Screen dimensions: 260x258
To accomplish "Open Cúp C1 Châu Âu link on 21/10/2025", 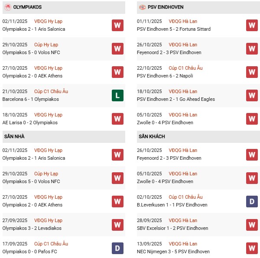I will pyautogui.click(x=51, y=91).
